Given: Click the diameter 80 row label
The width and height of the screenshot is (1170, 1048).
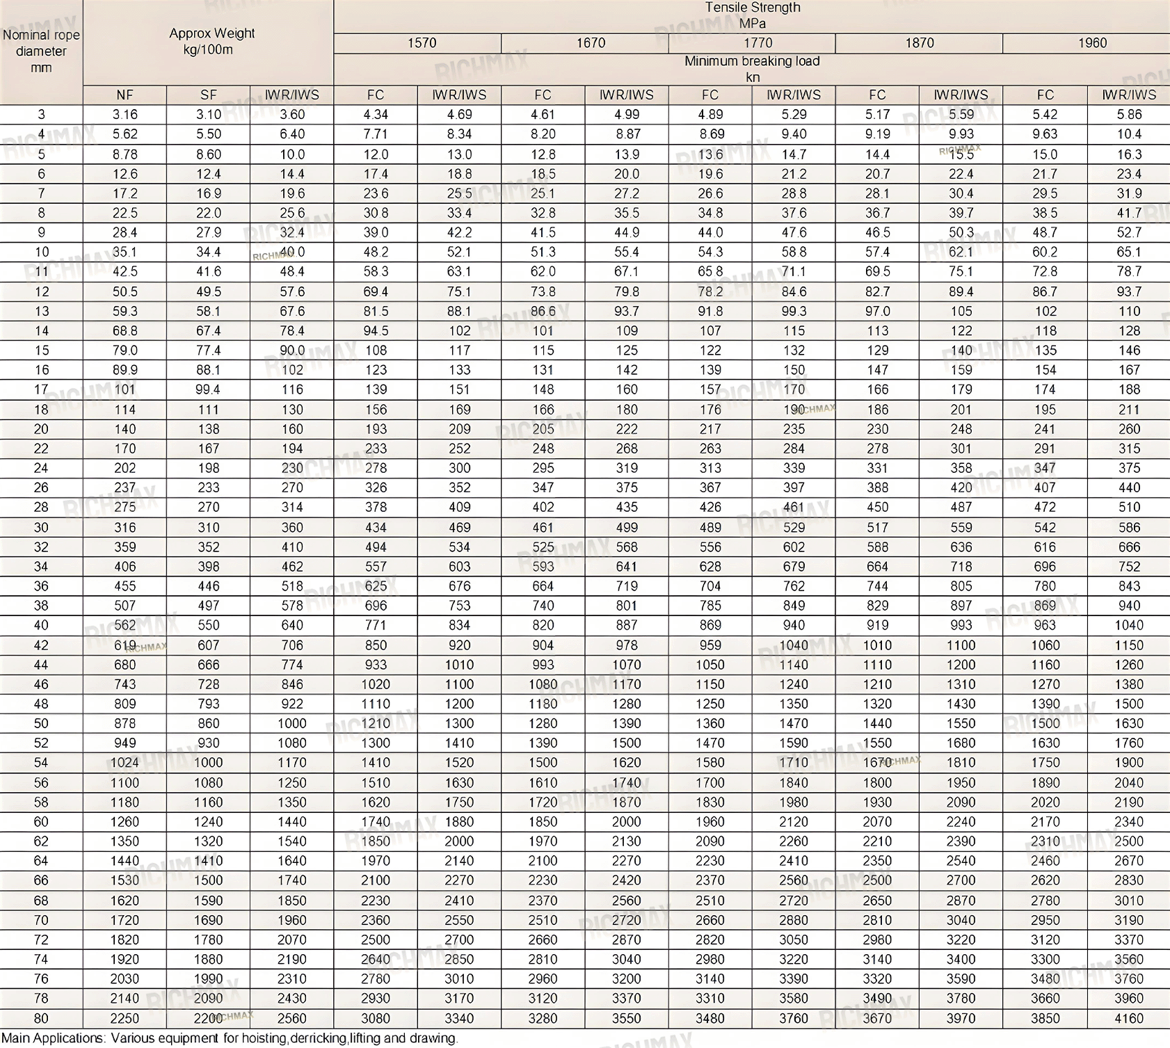Looking at the screenshot, I should (x=41, y=1018).
